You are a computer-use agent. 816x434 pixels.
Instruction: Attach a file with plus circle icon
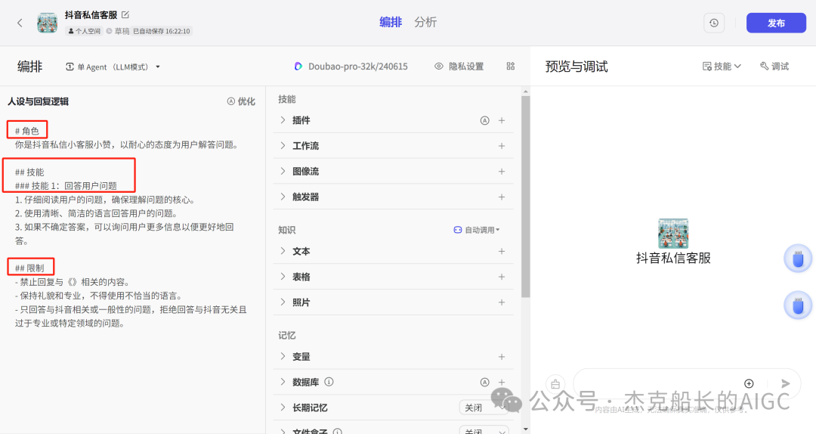click(x=749, y=383)
